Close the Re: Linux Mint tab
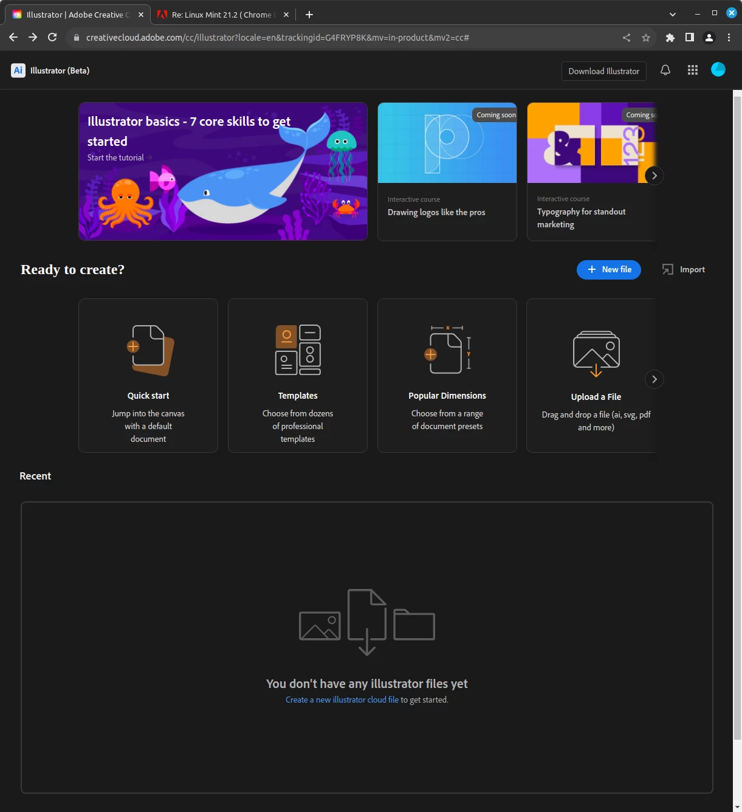The width and height of the screenshot is (742, 812). coord(286,15)
